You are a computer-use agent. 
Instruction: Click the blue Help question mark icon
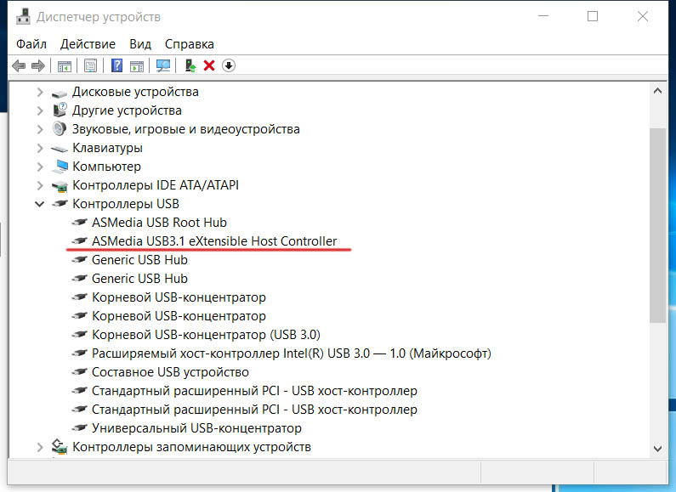(117, 65)
